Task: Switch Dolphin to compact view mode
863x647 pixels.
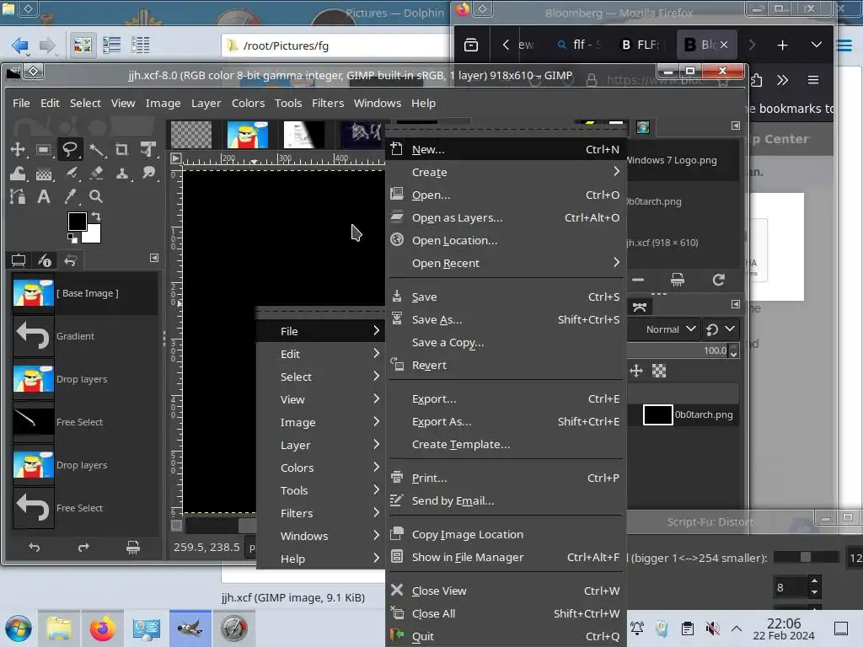Action: click(112, 45)
